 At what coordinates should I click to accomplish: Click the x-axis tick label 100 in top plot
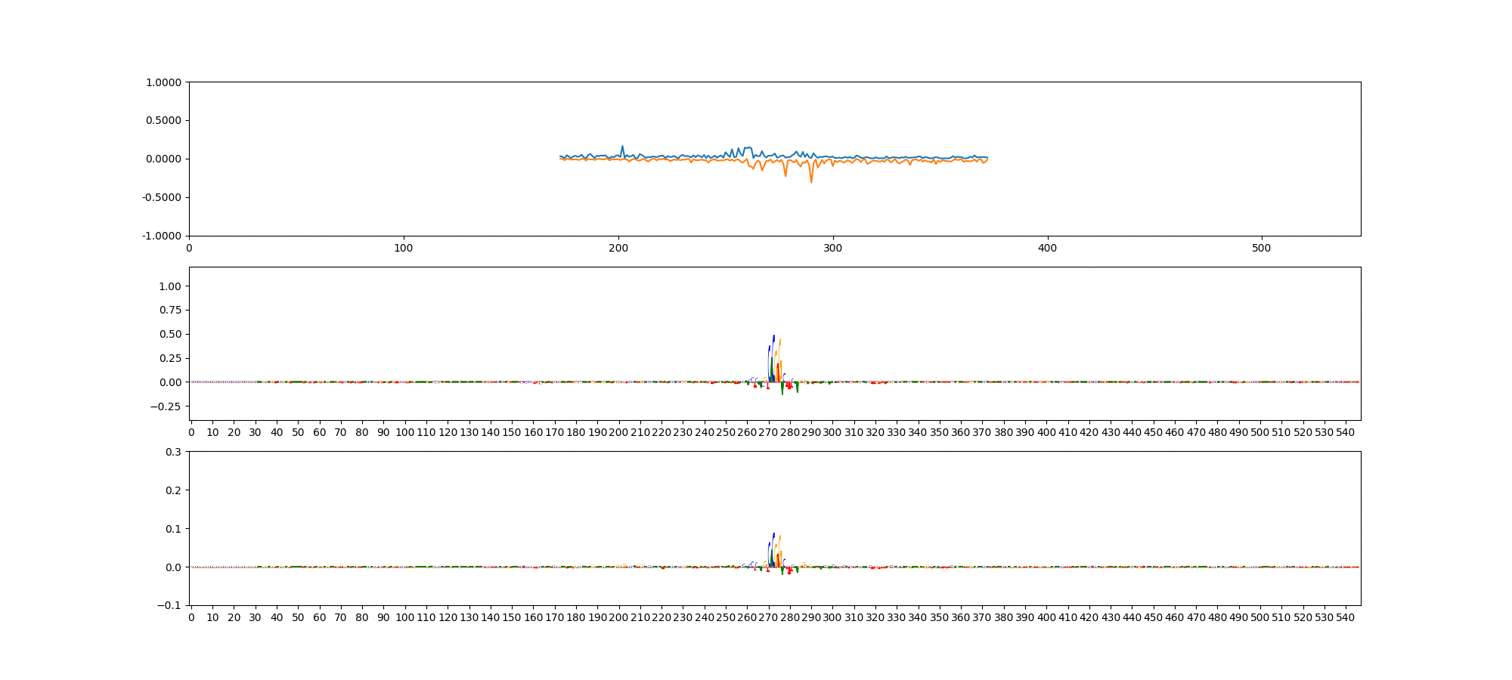click(404, 248)
